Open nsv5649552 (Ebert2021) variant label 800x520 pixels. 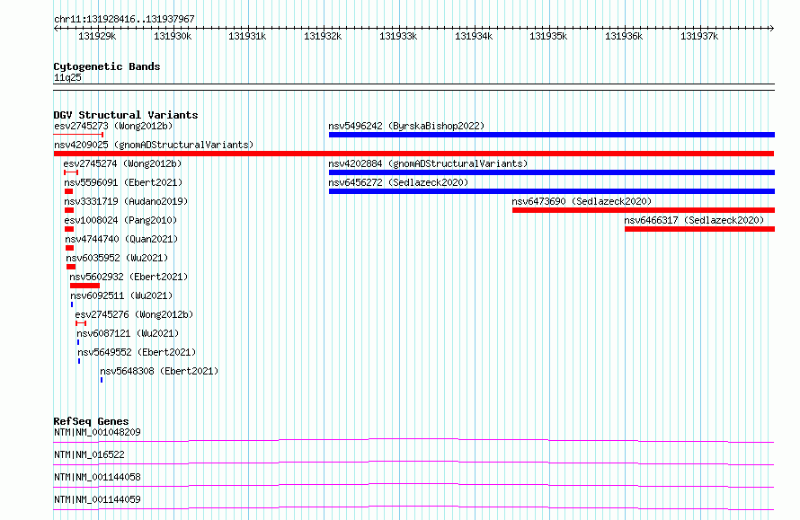pyautogui.click(x=137, y=352)
